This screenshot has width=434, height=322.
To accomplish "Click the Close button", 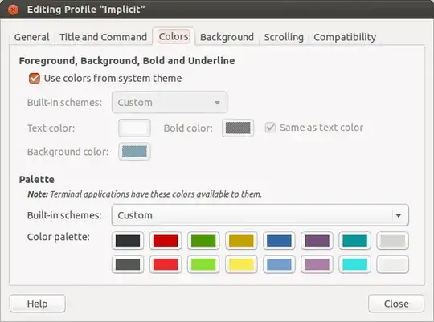I will coord(396,304).
